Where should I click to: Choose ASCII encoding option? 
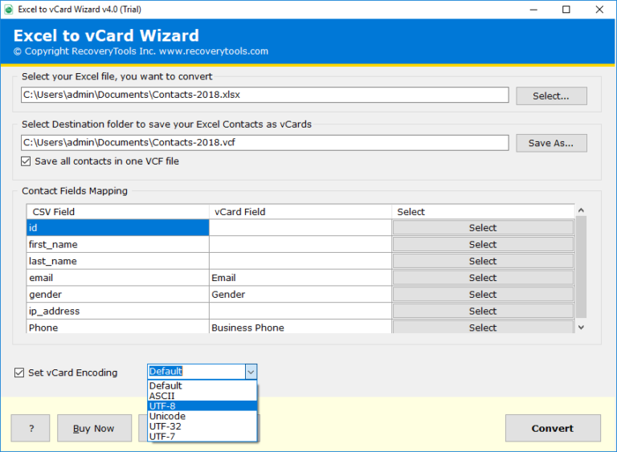coord(202,396)
